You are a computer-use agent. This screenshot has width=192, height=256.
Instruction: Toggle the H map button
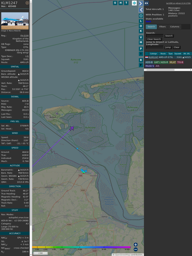coord(120,3)
